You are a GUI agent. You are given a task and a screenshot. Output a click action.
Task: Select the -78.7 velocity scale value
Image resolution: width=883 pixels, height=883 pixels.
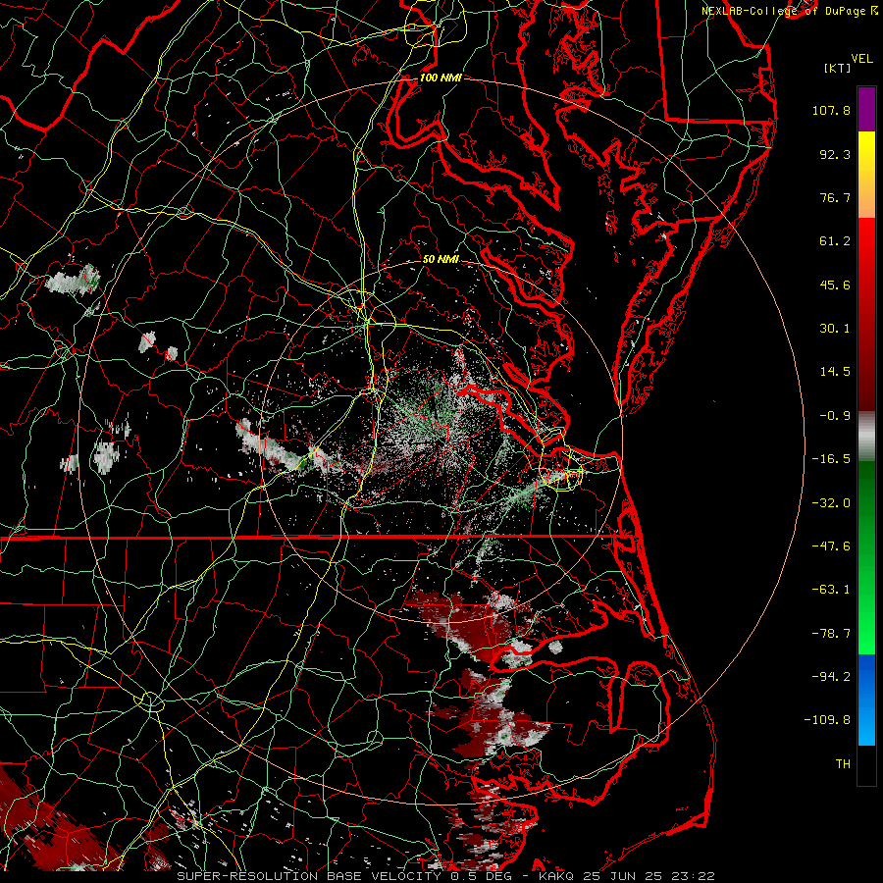coord(831,633)
